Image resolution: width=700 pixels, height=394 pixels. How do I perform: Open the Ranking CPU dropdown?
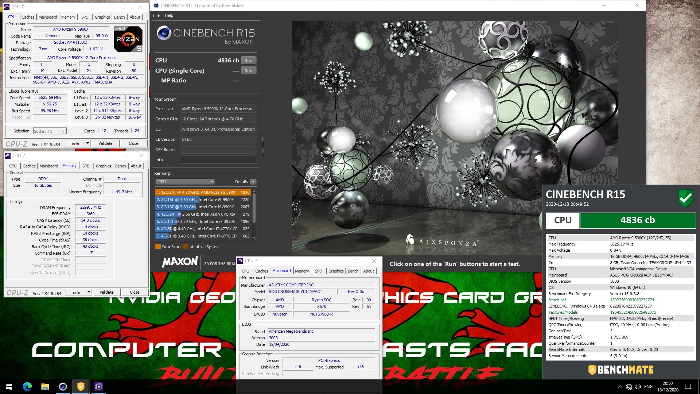click(x=185, y=182)
